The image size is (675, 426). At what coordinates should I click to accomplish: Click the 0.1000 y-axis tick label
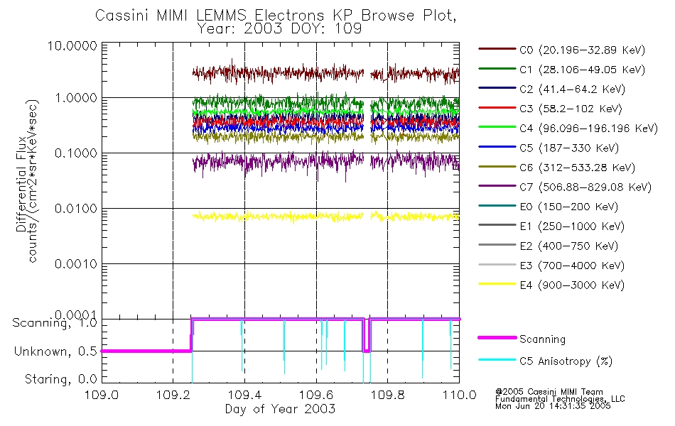tap(76, 153)
